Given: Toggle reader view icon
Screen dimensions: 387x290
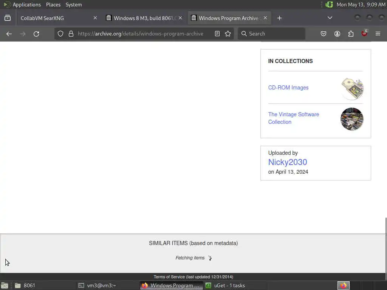Looking at the screenshot, I should (x=217, y=34).
